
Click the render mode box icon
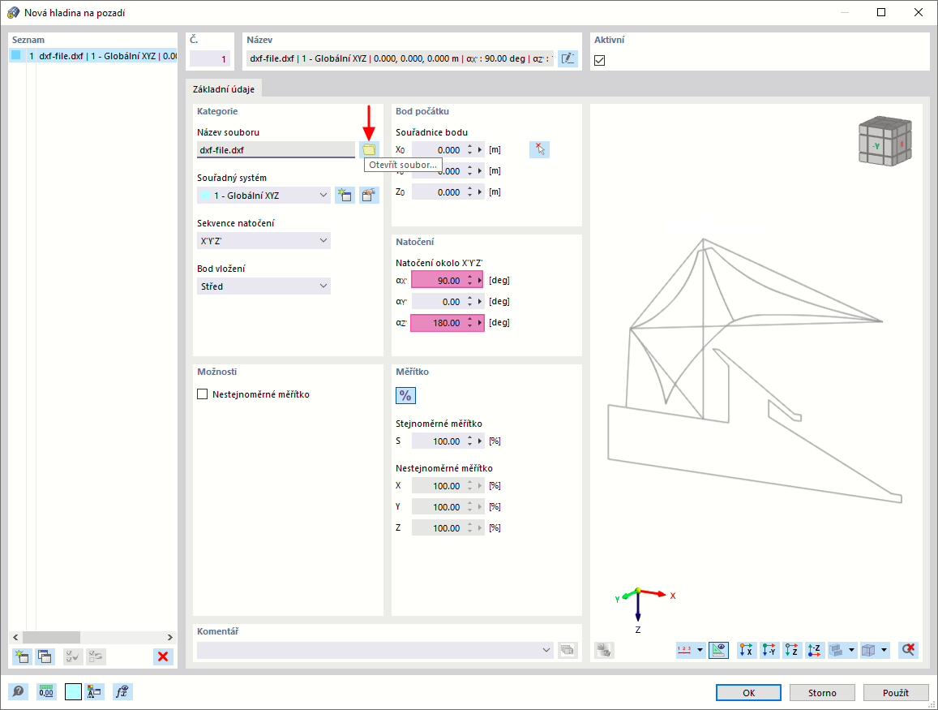point(837,650)
